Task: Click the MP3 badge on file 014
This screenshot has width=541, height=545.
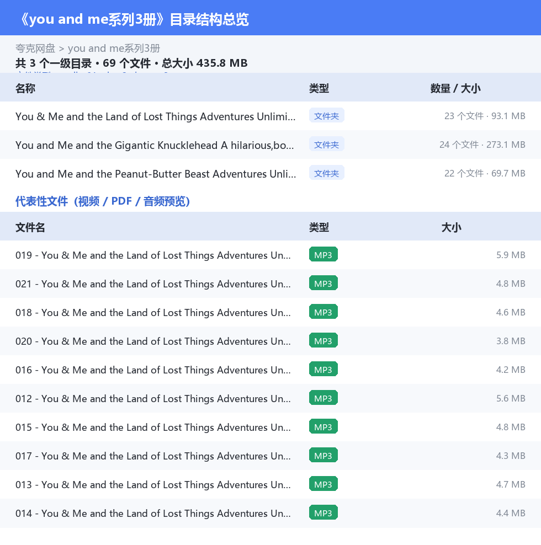Action: click(x=323, y=512)
